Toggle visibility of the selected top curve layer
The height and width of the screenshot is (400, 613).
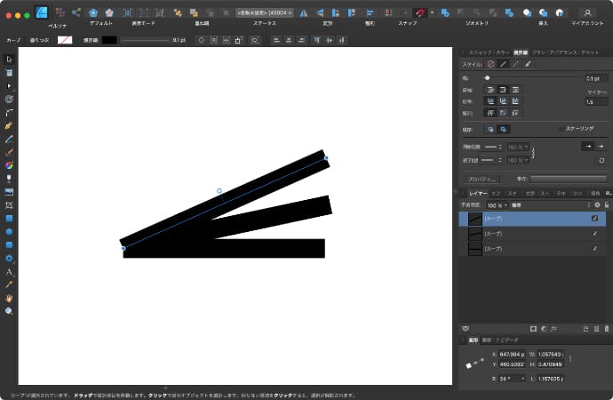(594, 218)
